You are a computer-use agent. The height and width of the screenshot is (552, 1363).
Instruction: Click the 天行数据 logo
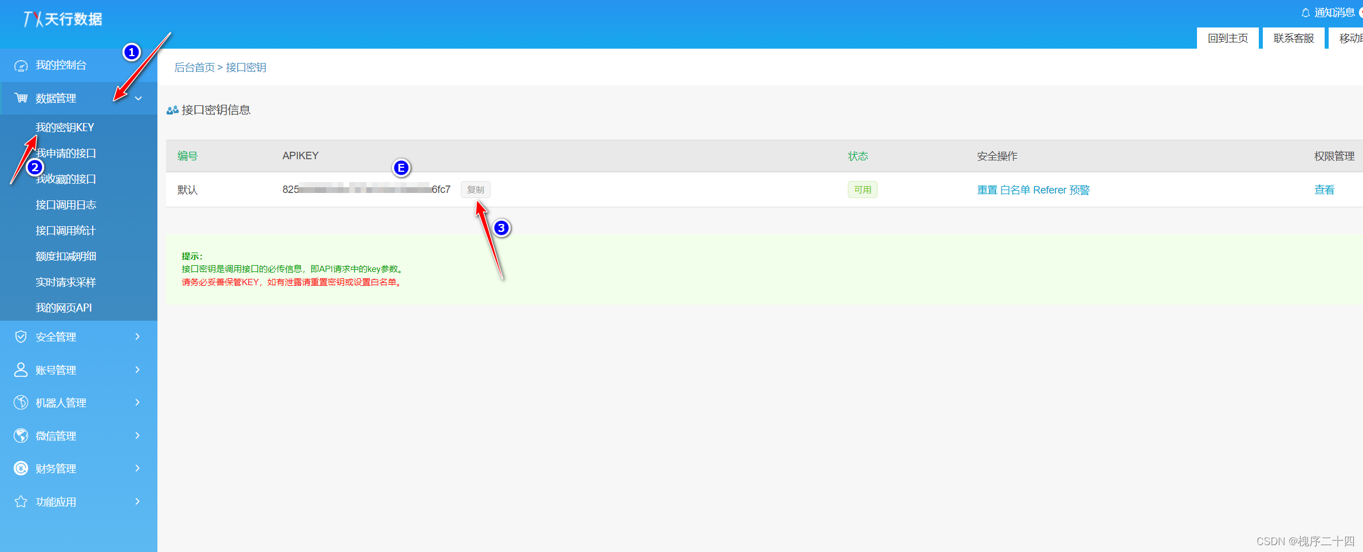click(62, 19)
